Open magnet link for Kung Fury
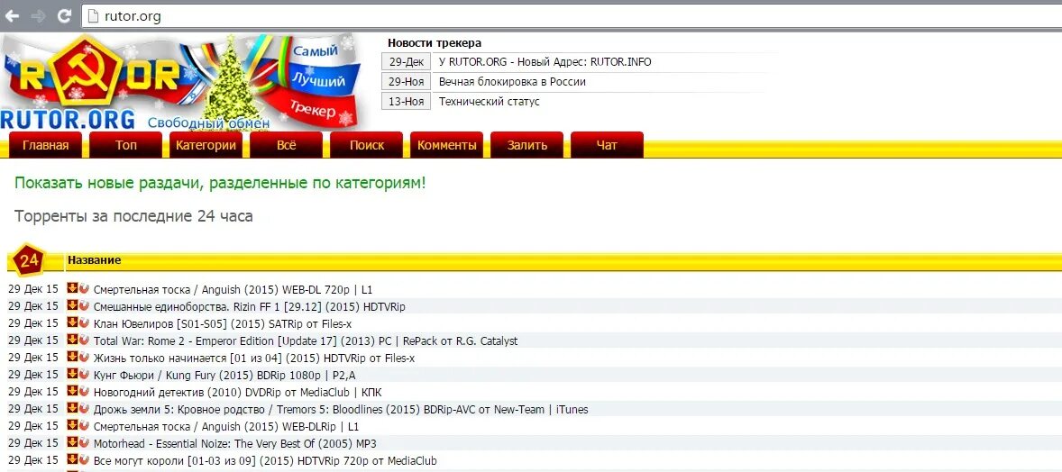Screen dimensions: 1062x472 coord(84,374)
